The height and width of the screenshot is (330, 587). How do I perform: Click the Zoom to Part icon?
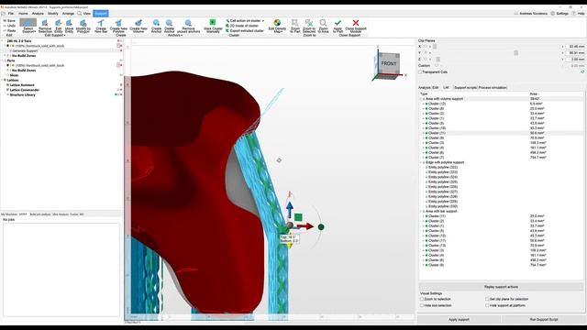[295, 23]
